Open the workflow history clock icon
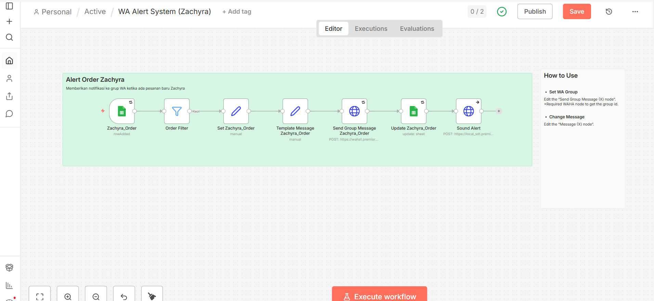The width and height of the screenshot is (654, 301). (609, 12)
